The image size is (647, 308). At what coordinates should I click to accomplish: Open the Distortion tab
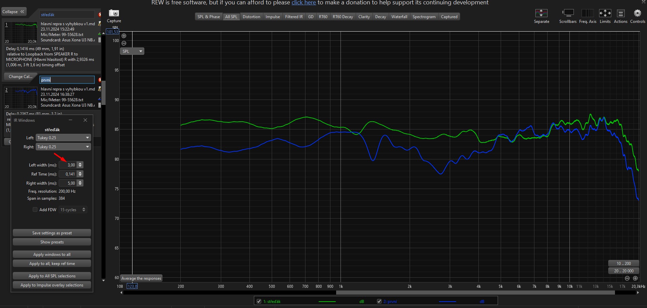252,17
